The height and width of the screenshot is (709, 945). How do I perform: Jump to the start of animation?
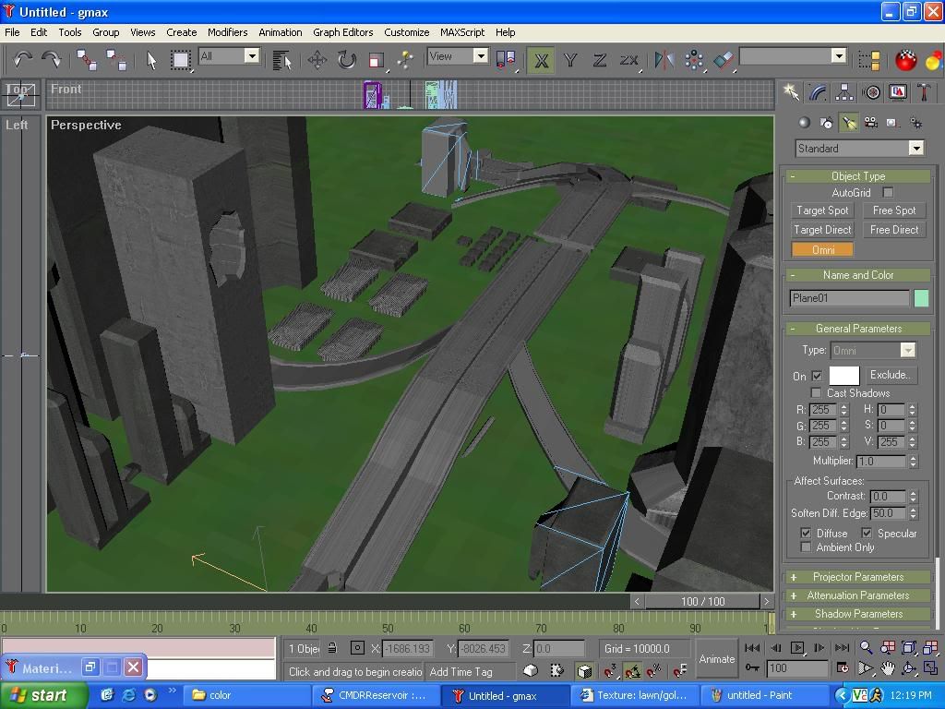click(x=752, y=647)
